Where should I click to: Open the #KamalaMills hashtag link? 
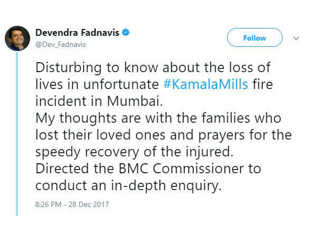tap(206, 84)
